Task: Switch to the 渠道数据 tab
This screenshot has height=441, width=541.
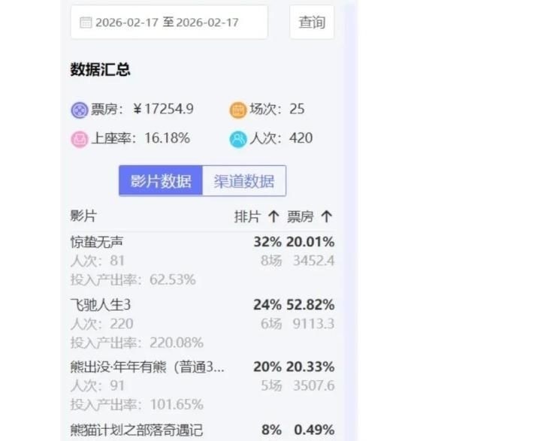Action: click(244, 181)
